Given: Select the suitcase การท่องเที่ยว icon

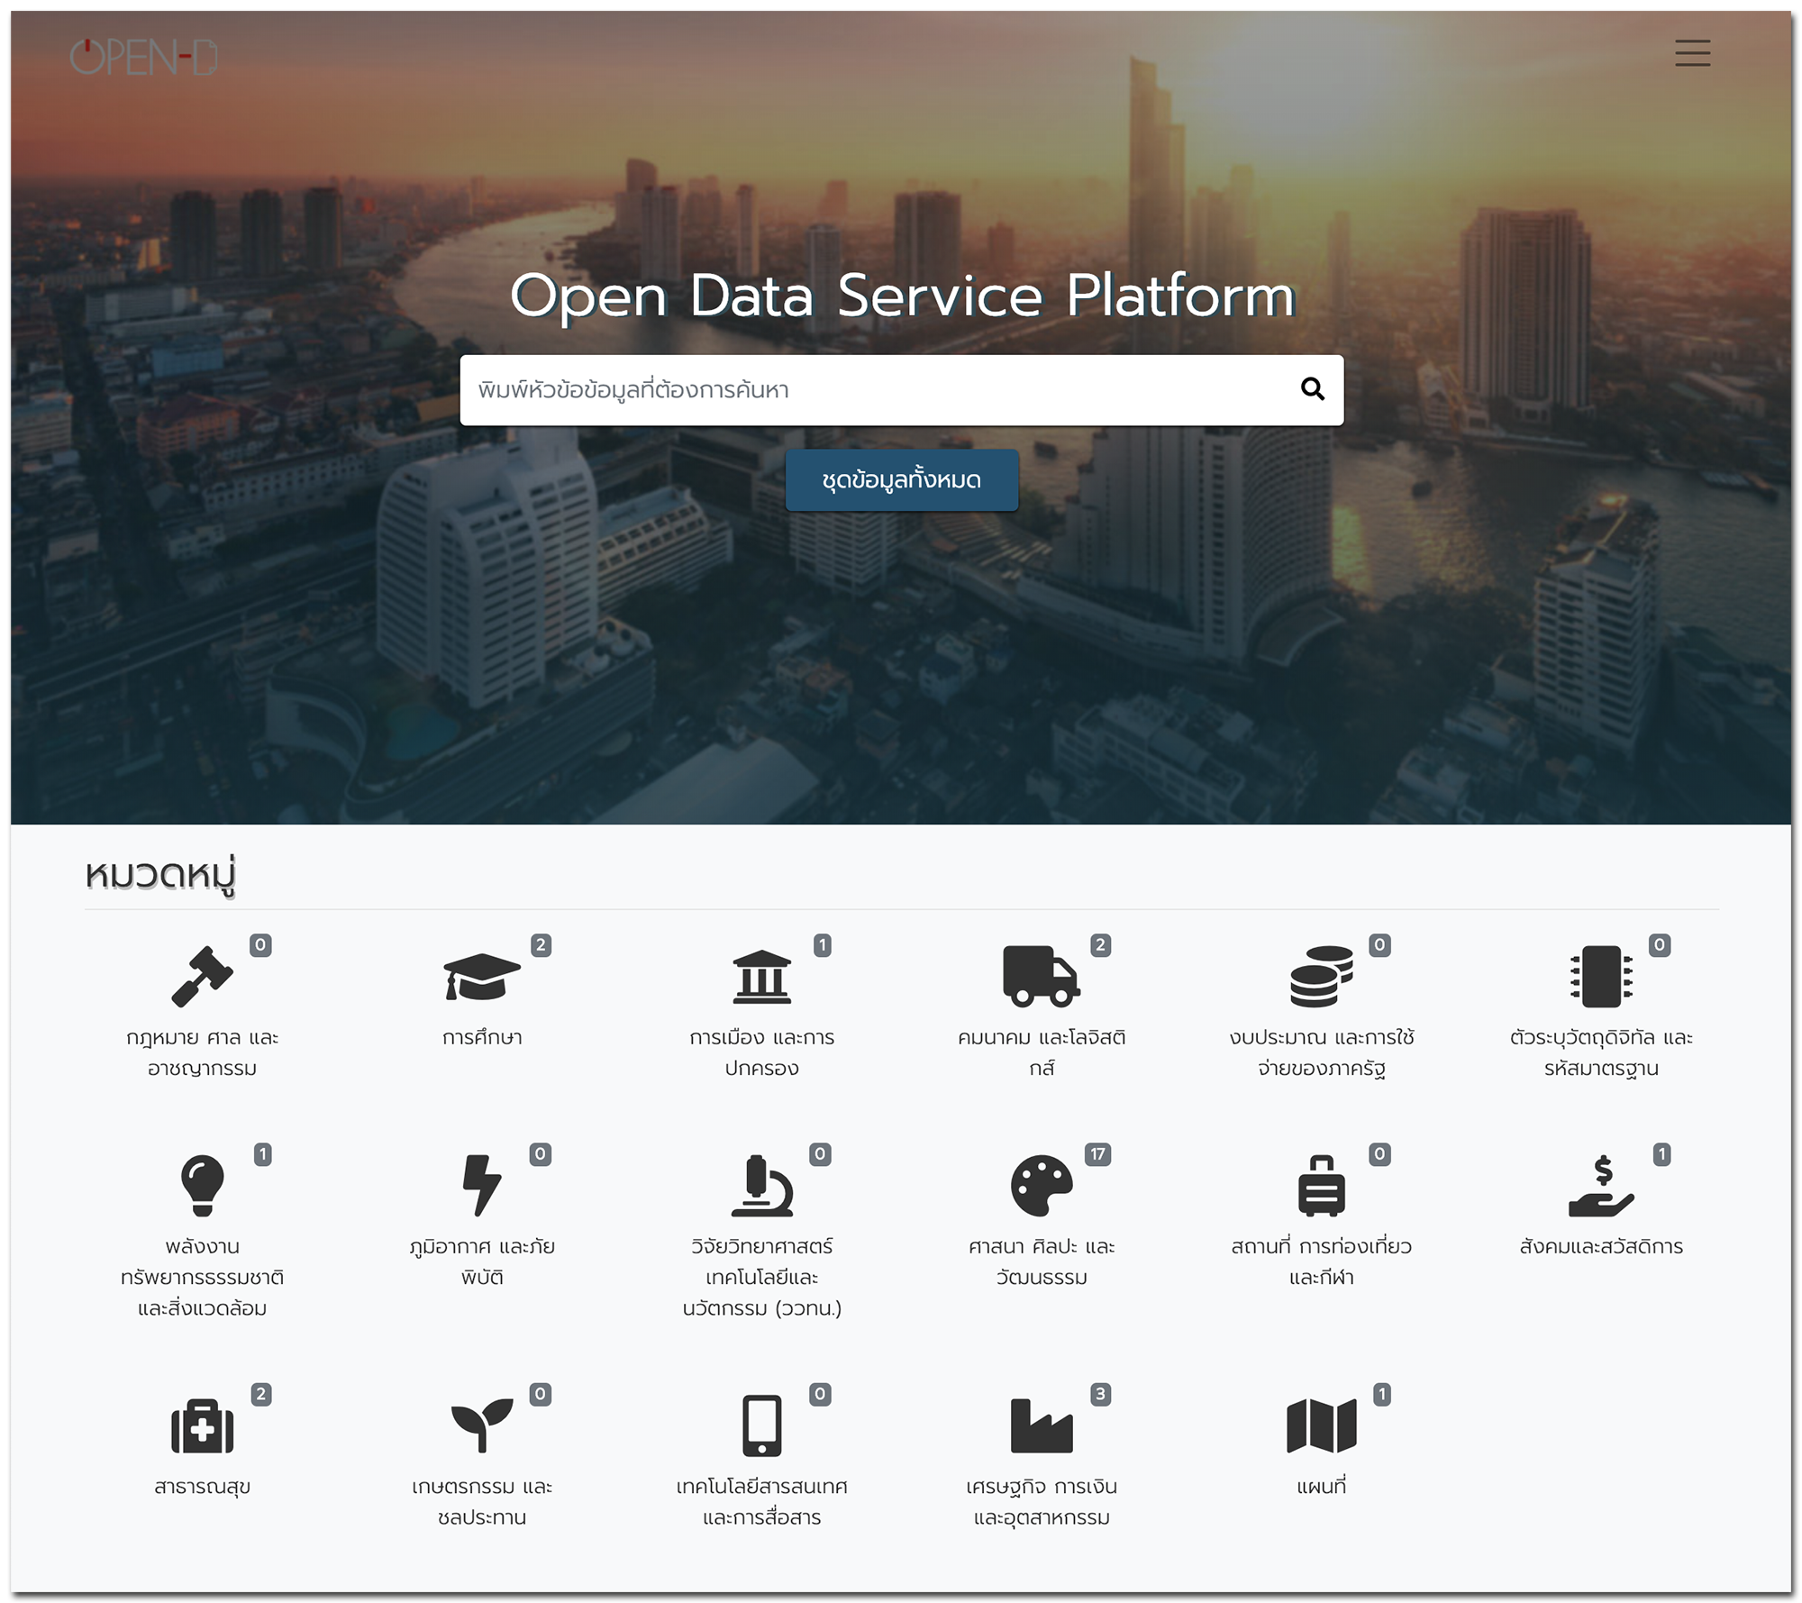Looking at the screenshot, I should click(x=1322, y=1186).
